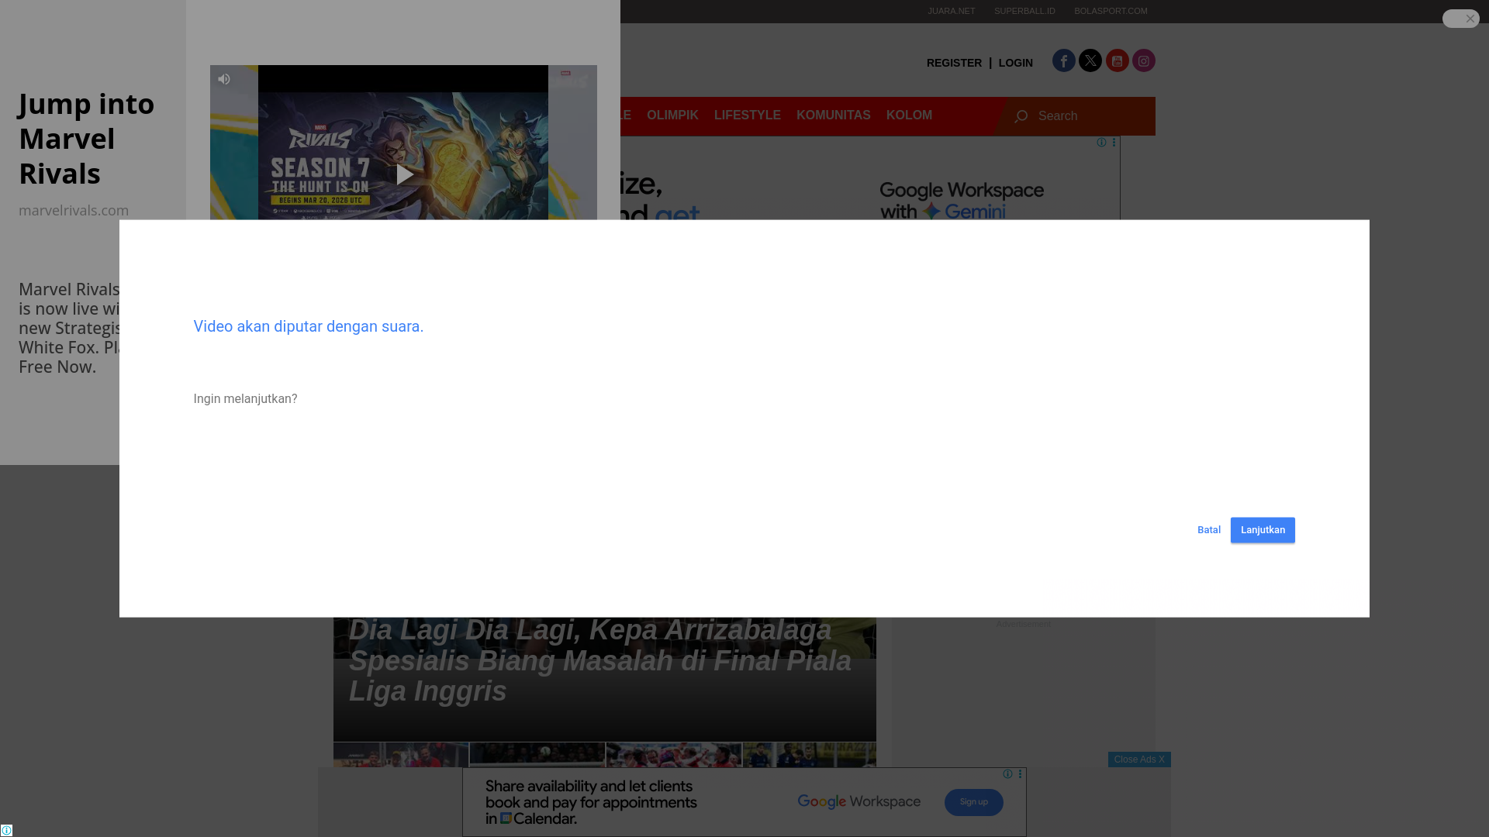Screen dimensions: 1489x837
Task: Open the Facebook social icon
Action: click(x=1064, y=60)
